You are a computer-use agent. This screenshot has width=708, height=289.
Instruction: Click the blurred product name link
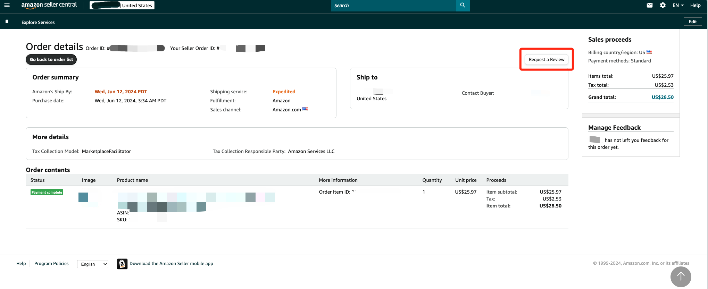(x=196, y=202)
